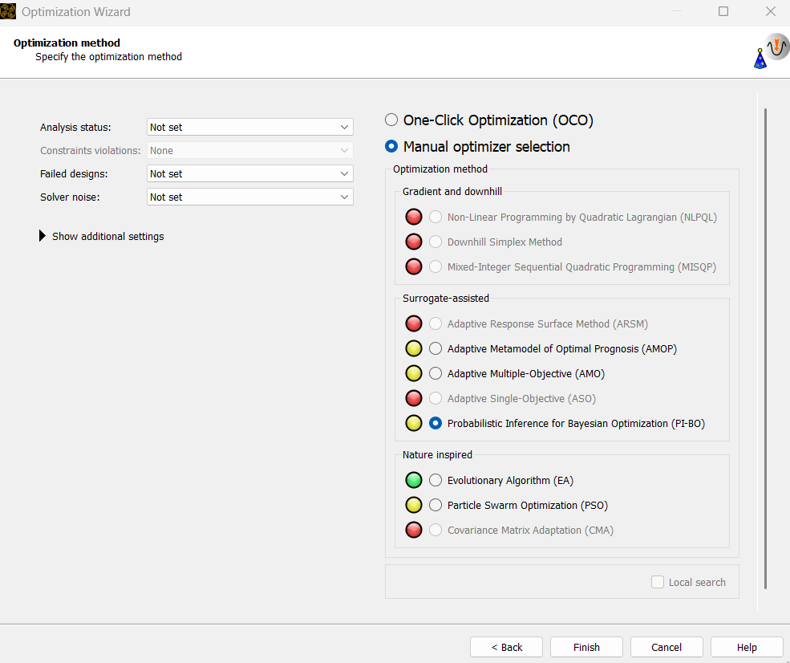
Task: Click the yellow suitability light for Adaptive Multiple-Objective
Action: coord(414,373)
